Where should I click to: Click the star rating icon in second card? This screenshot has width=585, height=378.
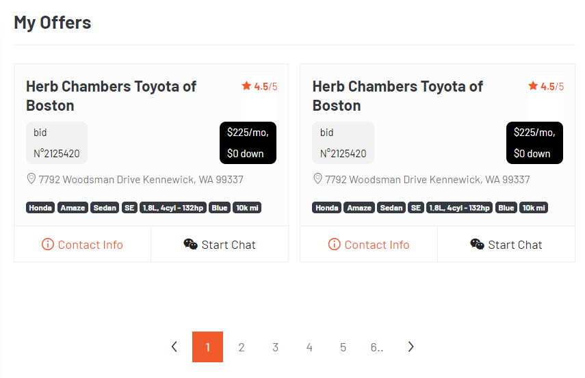533,86
